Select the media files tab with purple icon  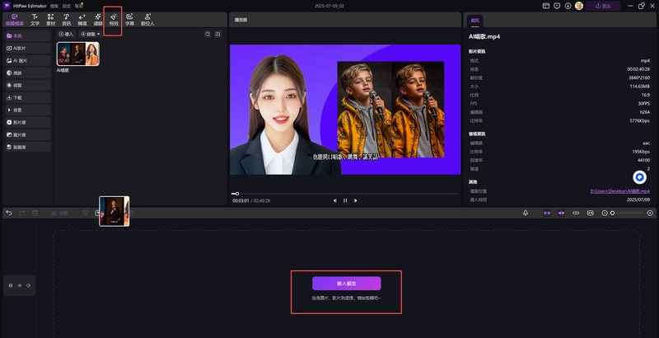[x=14, y=20]
